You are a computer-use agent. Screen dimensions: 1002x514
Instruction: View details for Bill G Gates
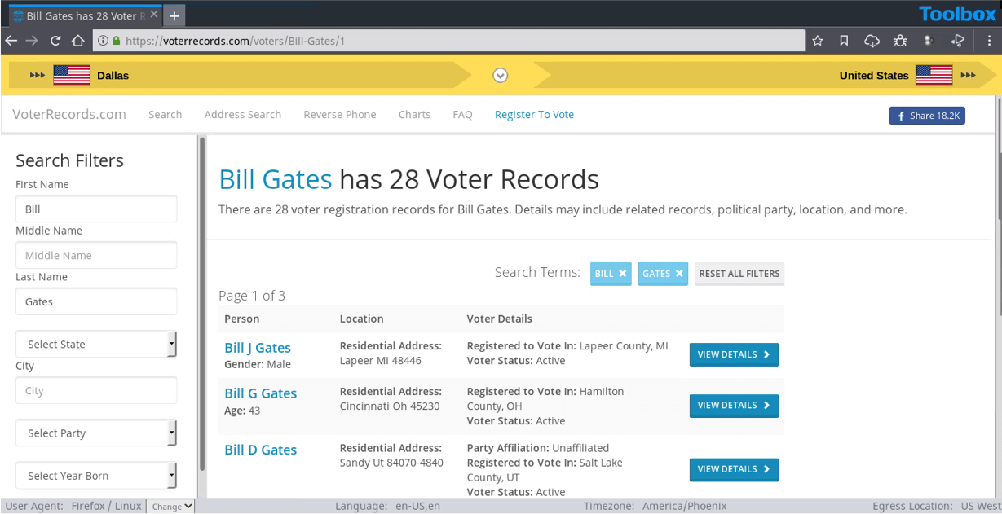(734, 406)
